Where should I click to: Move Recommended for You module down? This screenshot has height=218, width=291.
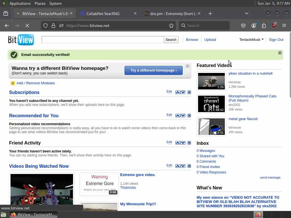(x=183, y=116)
